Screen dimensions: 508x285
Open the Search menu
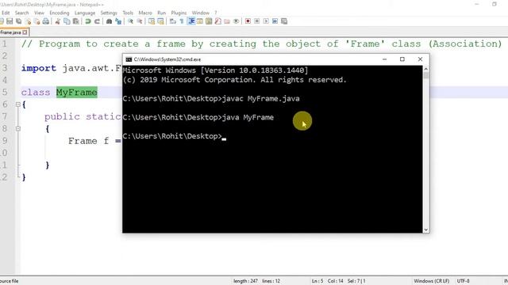click(x=21, y=13)
